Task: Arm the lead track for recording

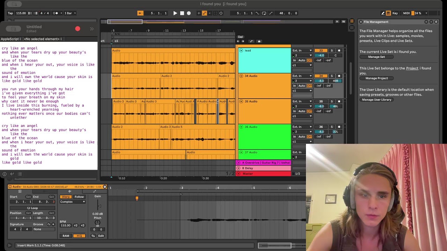Action: (x=339, y=51)
